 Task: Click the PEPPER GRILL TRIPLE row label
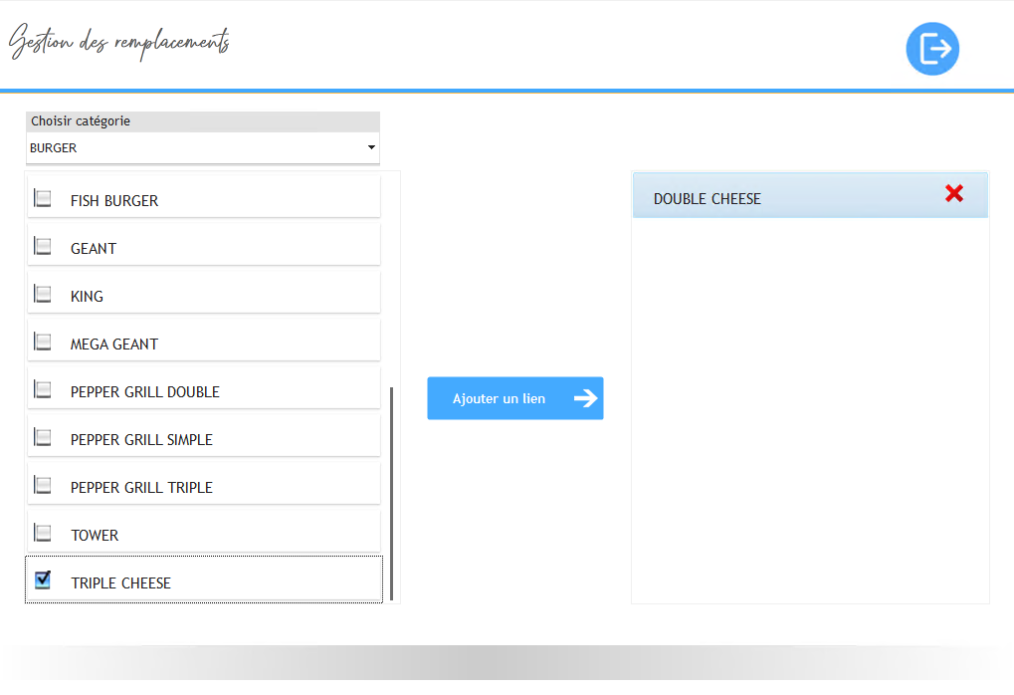[141, 488]
